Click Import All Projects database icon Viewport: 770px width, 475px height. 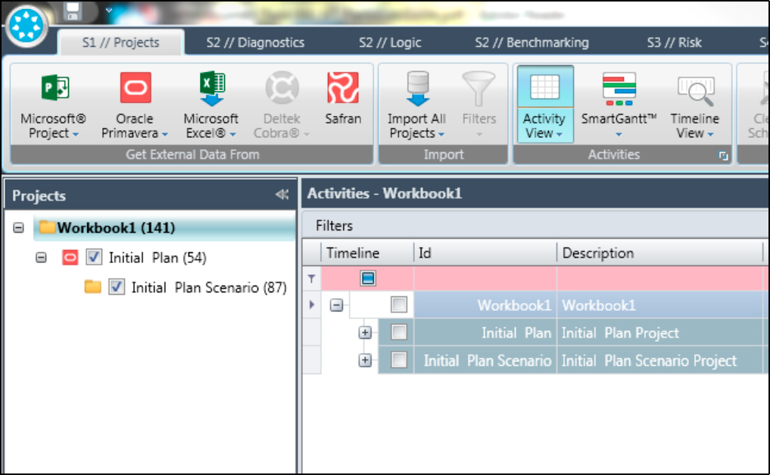[x=418, y=89]
